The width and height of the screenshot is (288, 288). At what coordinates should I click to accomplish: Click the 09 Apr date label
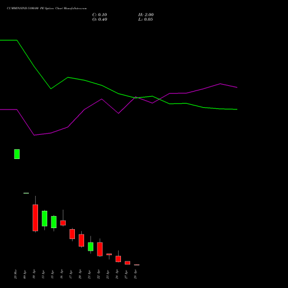[25, 275]
